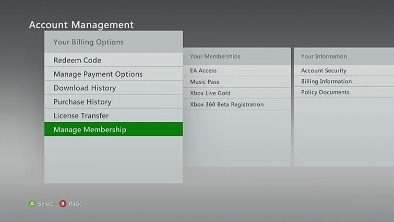
Task: Open Music Pass membership
Action: coord(237,81)
